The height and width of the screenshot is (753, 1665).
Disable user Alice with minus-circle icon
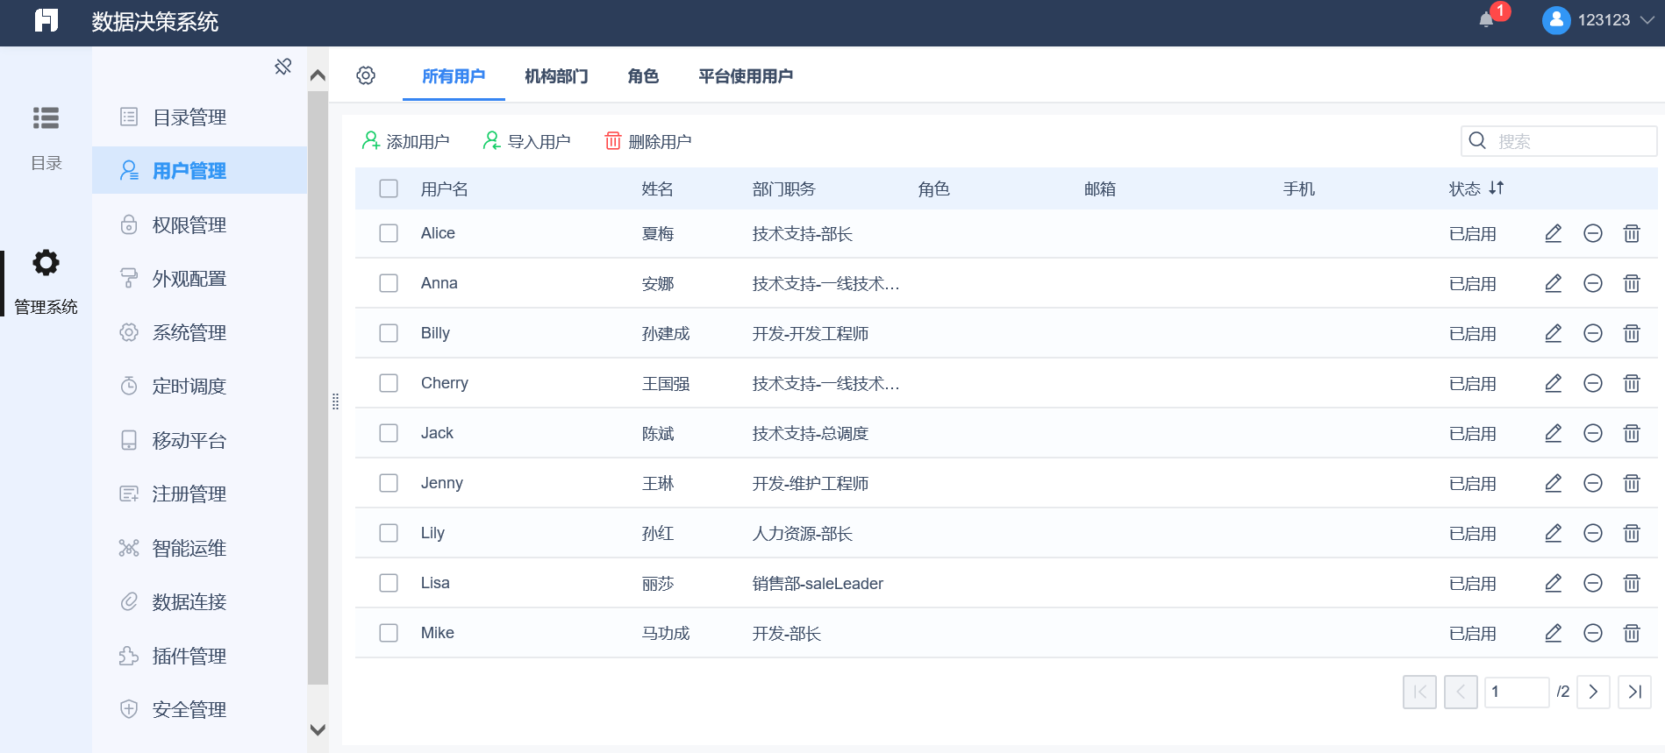coord(1593,233)
